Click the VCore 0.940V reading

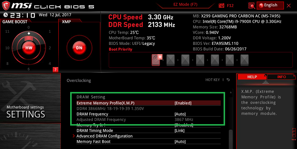[206, 33]
